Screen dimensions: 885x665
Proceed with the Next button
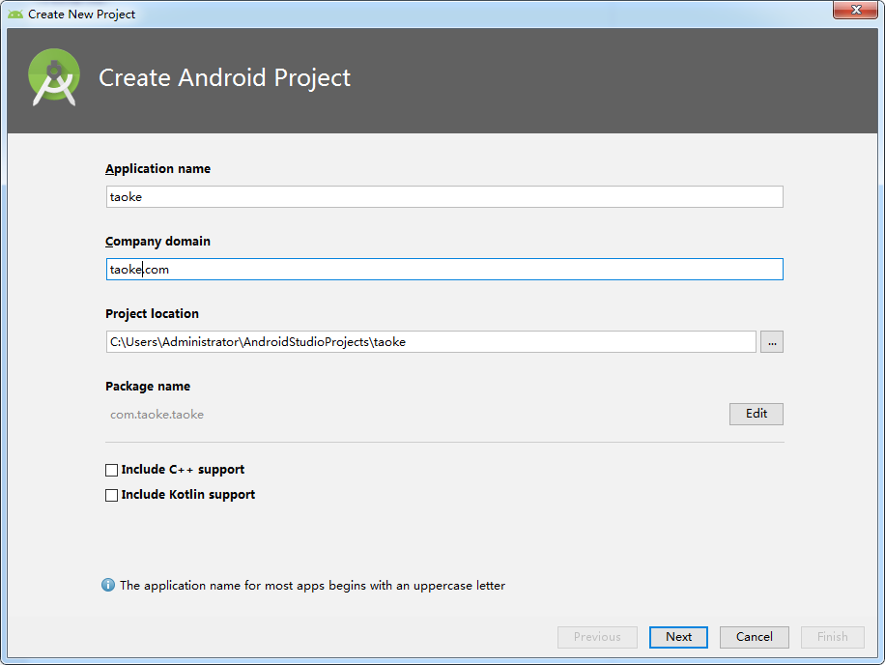pyautogui.click(x=678, y=637)
